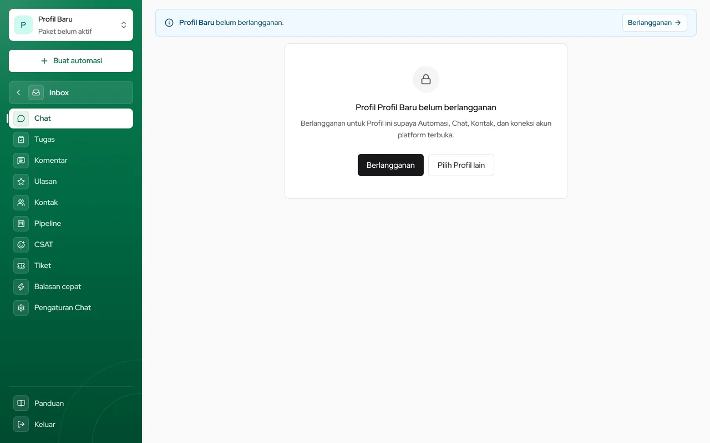The width and height of the screenshot is (710, 443).
Task: Click the Ulasan star icon
Action: pyautogui.click(x=21, y=182)
